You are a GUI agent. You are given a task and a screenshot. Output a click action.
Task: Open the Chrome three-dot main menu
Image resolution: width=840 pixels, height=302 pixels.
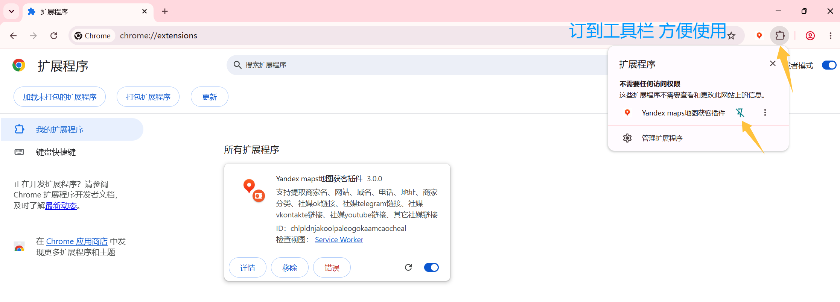tap(831, 36)
